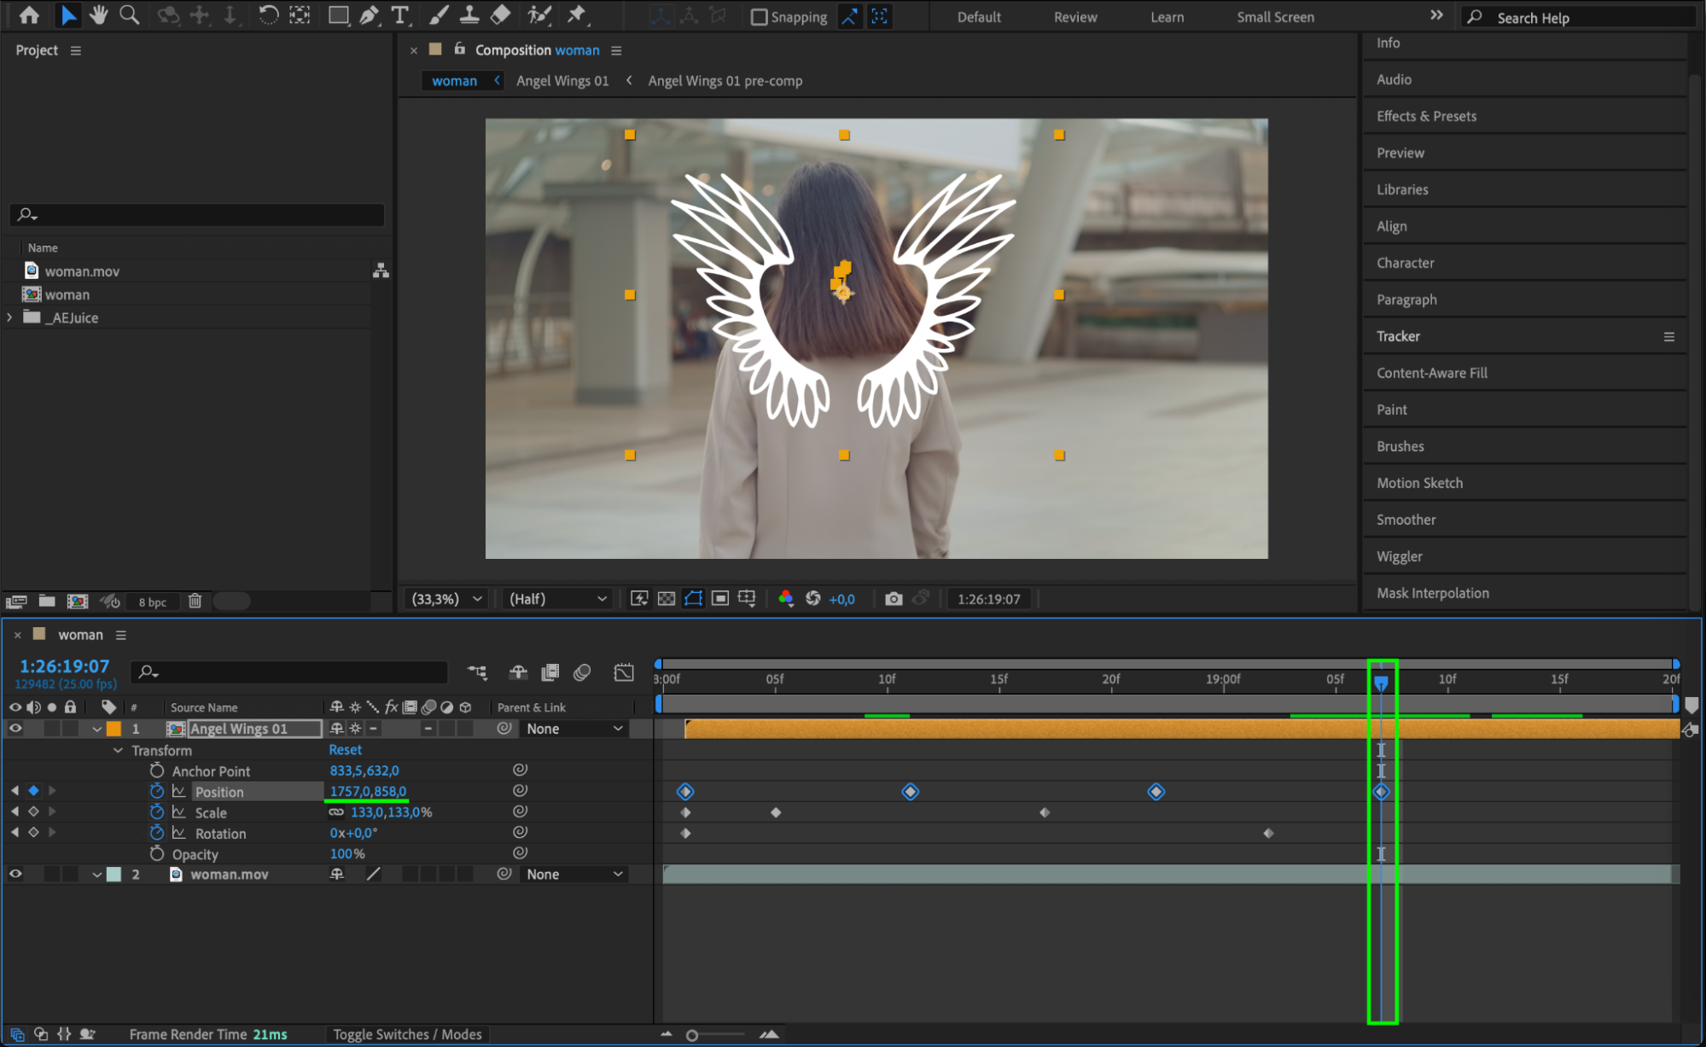
Task: Select the Rotation tool
Action: (267, 15)
